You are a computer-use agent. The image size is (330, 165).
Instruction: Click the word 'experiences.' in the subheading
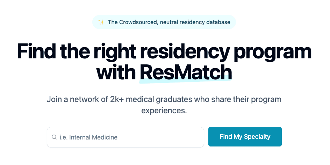(164, 111)
